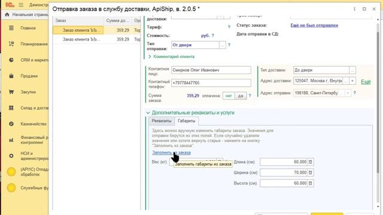Viewport: 383px width, 215px height.
Task: Click the Заполнить из заказа link
Action: [x=171, y=153]
